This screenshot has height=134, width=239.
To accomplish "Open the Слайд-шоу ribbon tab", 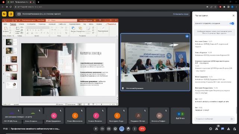I will (x=62, y=24).
